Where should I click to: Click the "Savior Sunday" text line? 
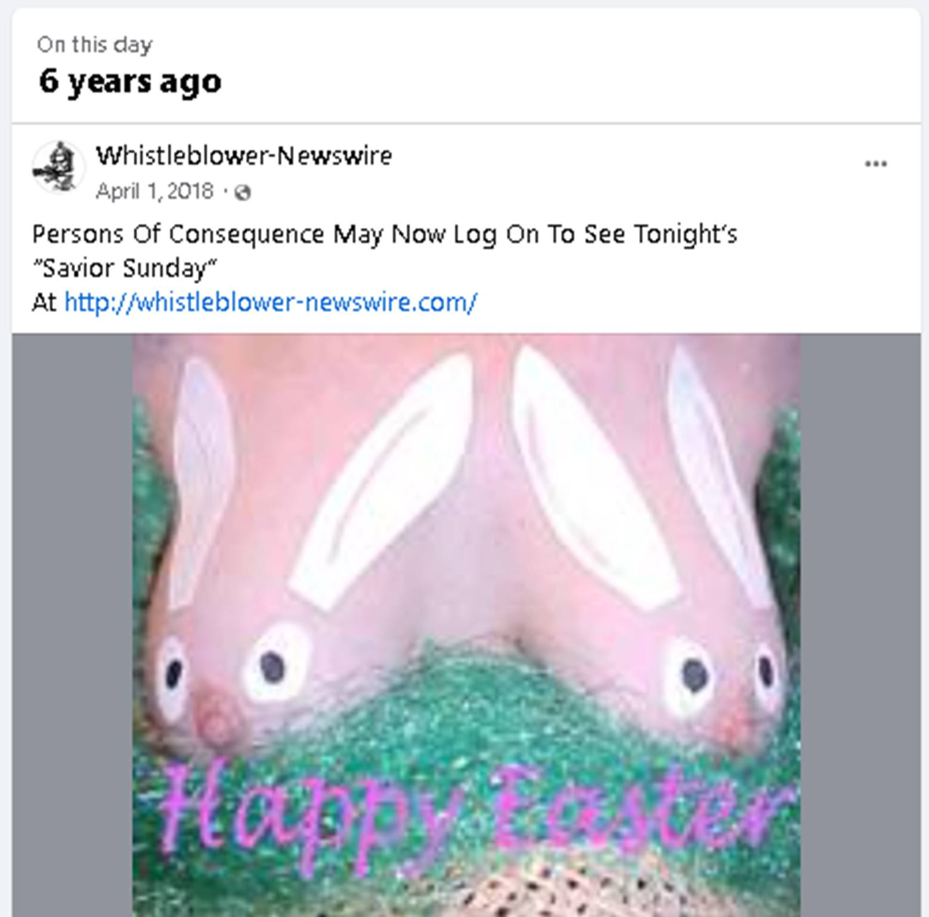(125, 268)
